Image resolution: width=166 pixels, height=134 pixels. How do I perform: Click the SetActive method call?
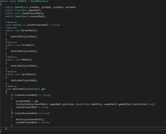point(139,104)
